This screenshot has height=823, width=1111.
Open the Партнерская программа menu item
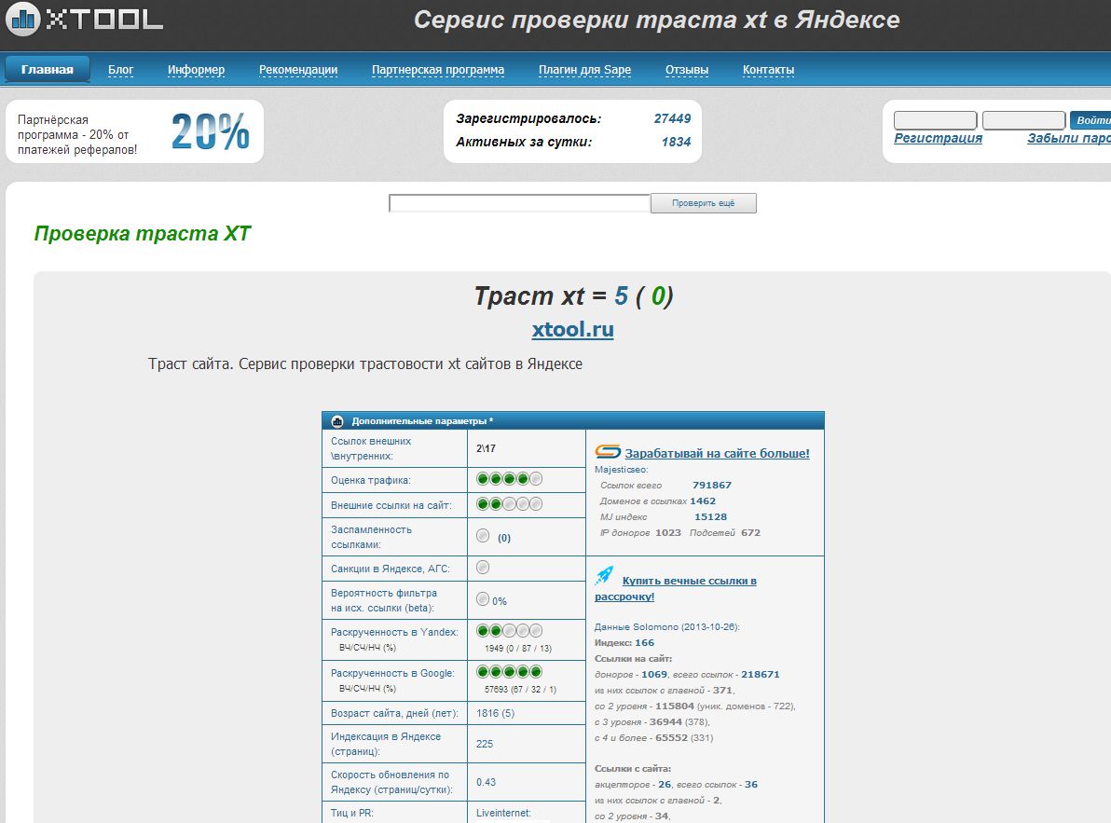[437, 70]
